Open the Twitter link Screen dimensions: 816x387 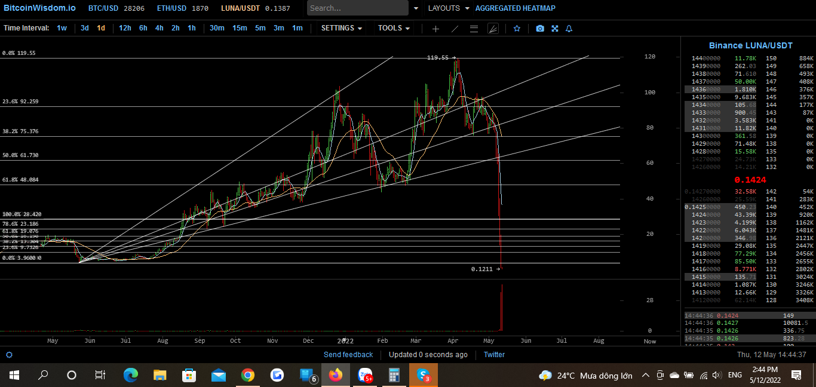(494, 355)
